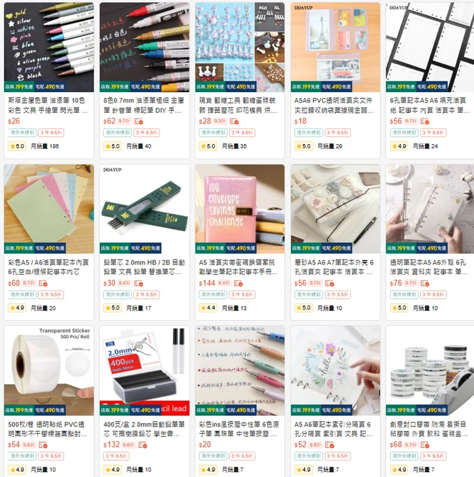Screen dimensions: 474x477
Task: Click the coupon icon beside $54 sticker roll price
Action: (43, 445)
